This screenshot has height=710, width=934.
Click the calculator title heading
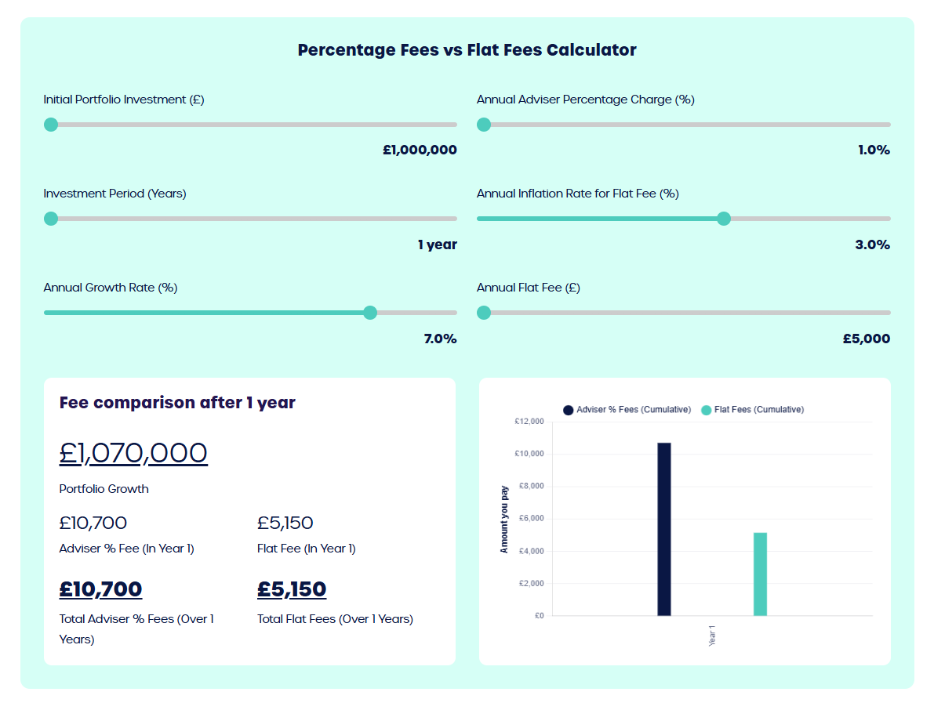point(467,50)
